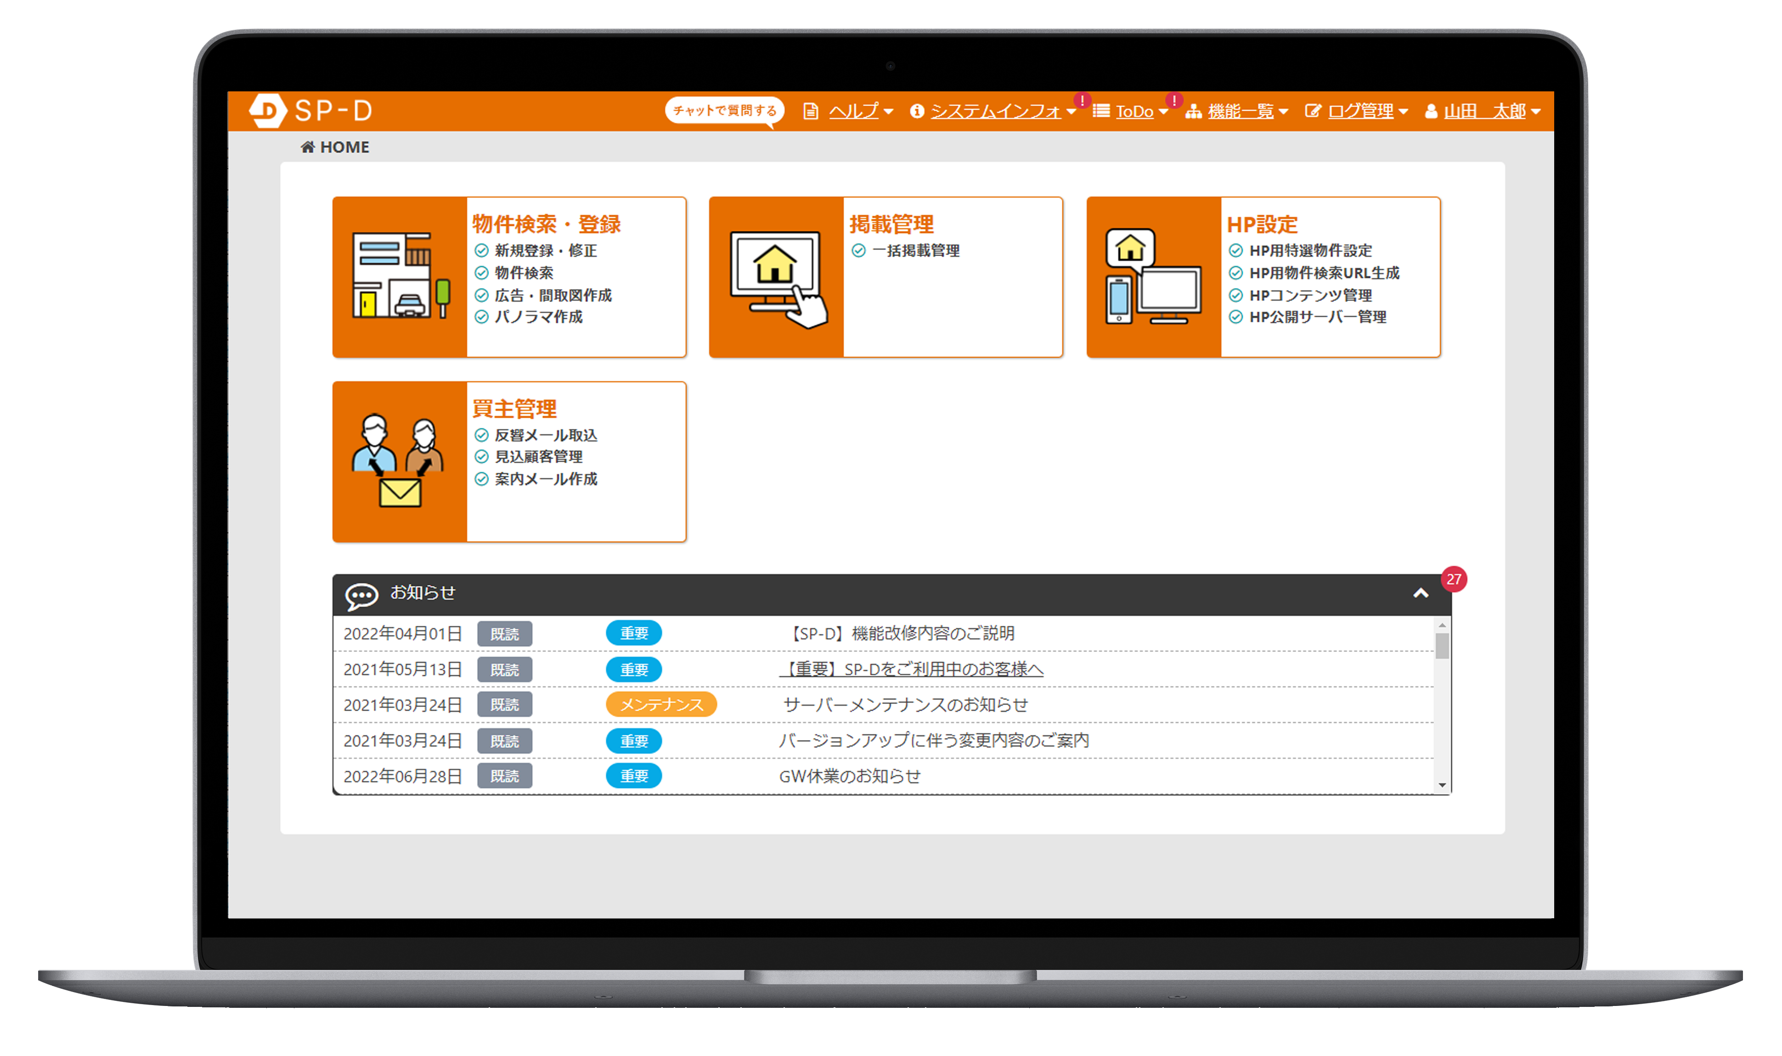Open the 一括掲載管理 link
Image resolution: width=1782 pixels, height=1056 pixels.
coord(916,251)
